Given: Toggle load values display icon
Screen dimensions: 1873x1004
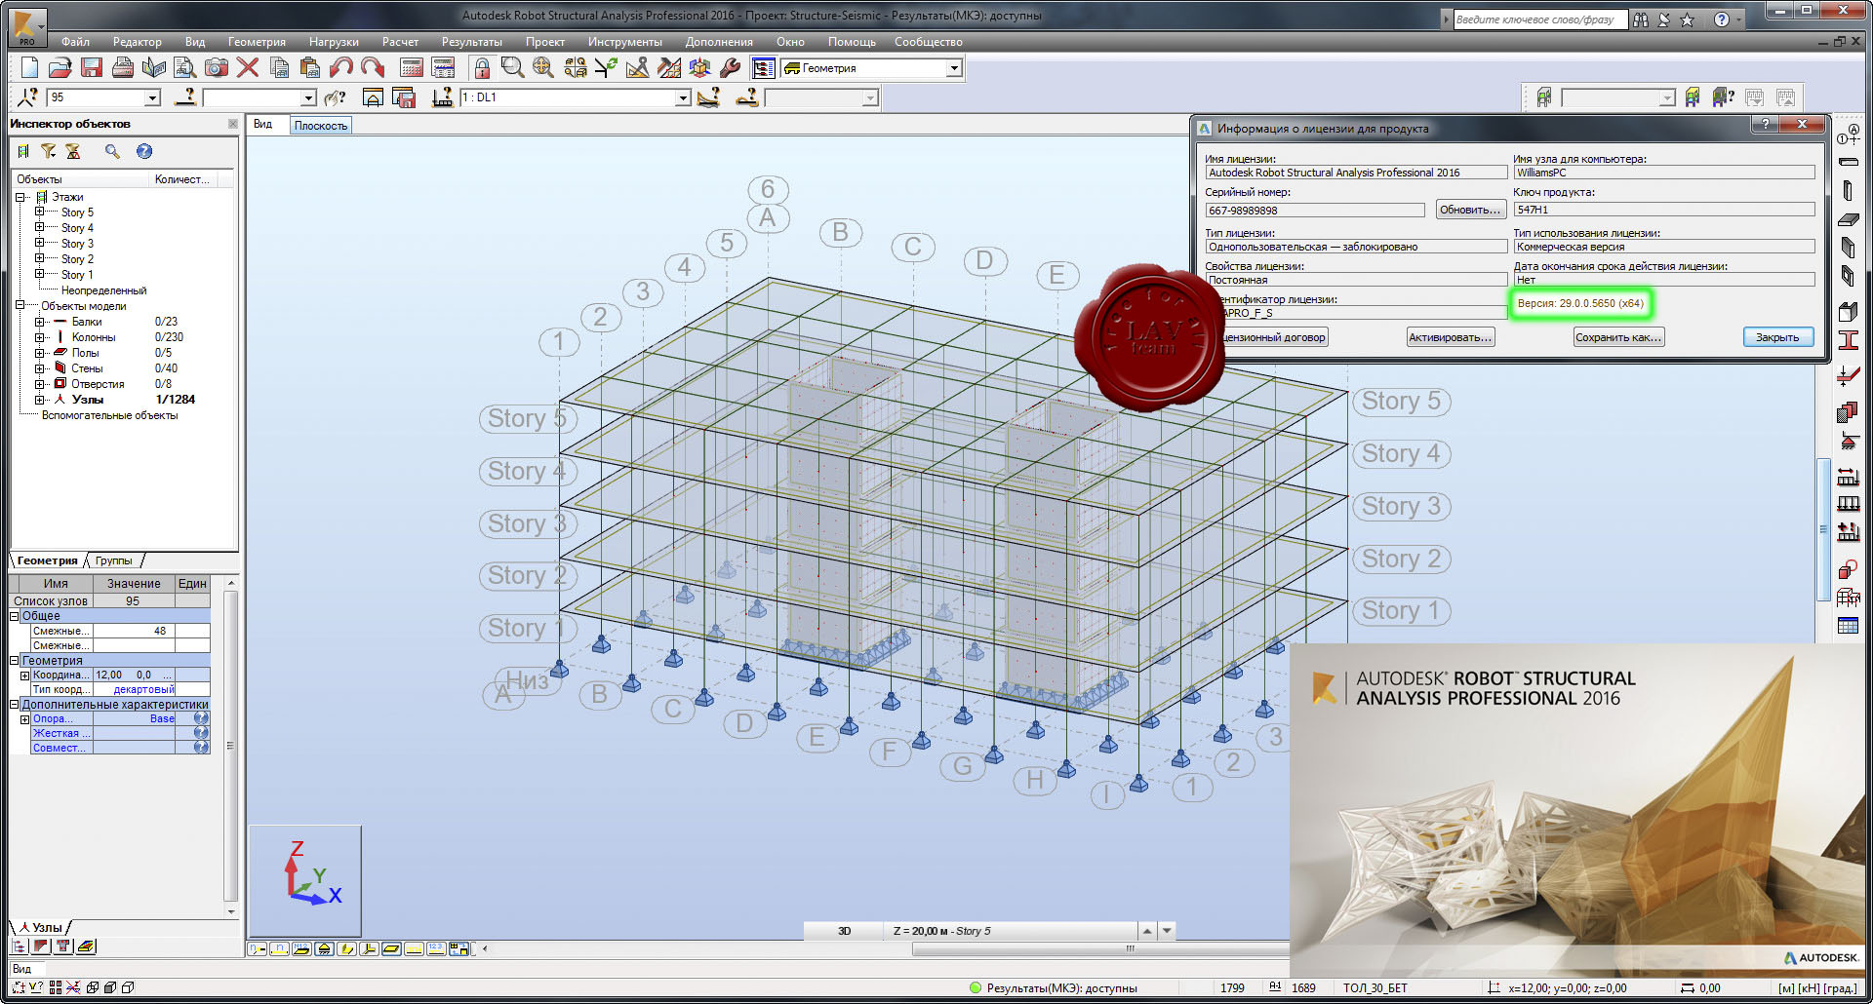Looking at the screenshot, I should (437, 948).
